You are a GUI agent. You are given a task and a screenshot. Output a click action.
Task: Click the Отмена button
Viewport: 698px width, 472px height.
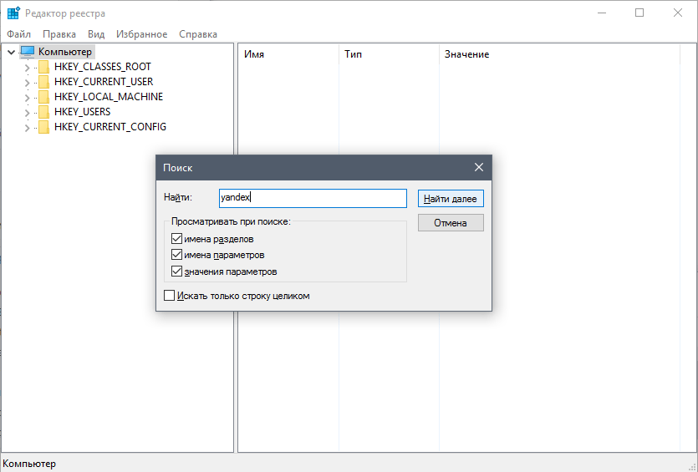point(451,223)
